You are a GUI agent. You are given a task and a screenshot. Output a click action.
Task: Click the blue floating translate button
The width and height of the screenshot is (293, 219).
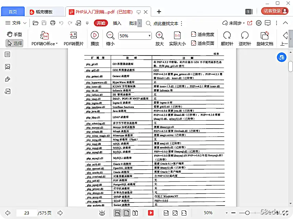(x=282, y=58)
